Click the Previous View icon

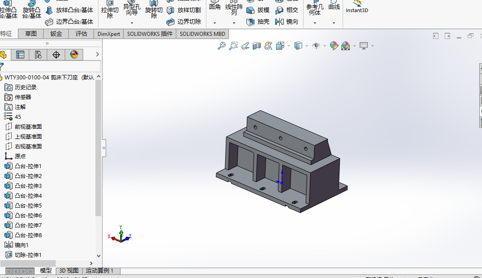click(x=245, y=45)
